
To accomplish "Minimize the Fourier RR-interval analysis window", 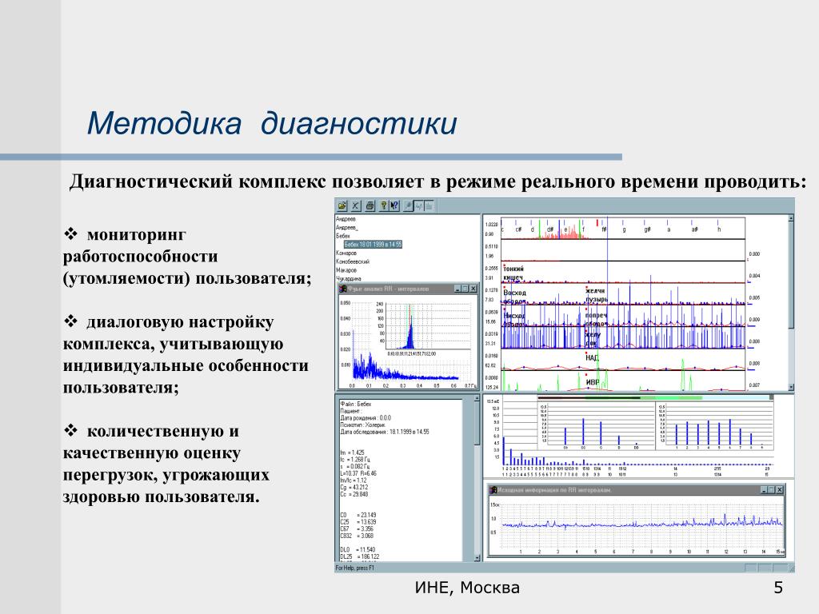I will click(457, 289).
